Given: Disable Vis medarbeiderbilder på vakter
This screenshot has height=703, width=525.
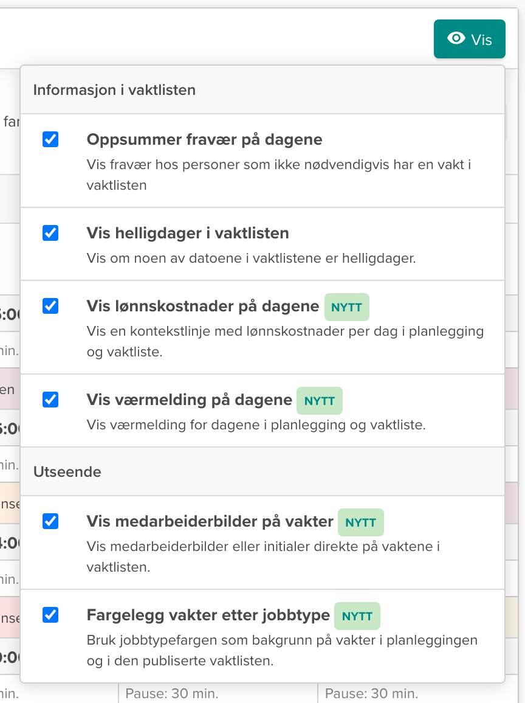Looking at the screenshot, I should pos(50,522).
